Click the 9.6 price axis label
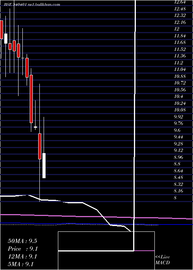The height and width of the screenshot is (270, 193). (x=177, y=130)
